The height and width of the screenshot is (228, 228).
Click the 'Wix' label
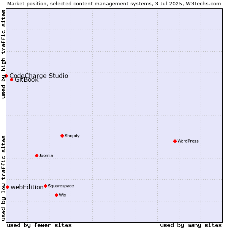tap(63, 195)
